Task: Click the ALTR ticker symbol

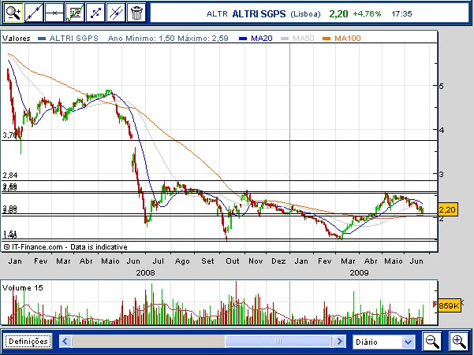Action: click(217, 14)
